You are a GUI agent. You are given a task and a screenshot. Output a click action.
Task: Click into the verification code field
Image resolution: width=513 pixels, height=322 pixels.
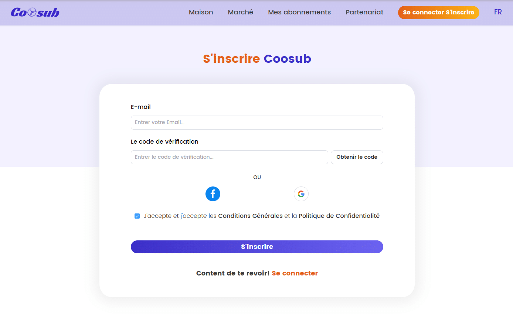229,157
